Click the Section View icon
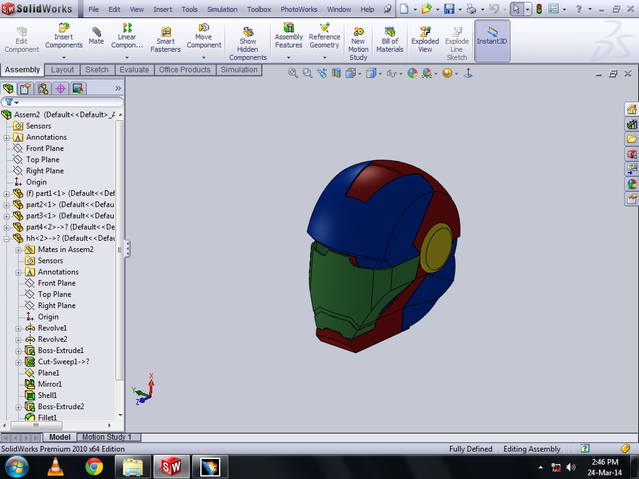Image resolution: width=639 pixels, height=479 pixels. (336, 74)
